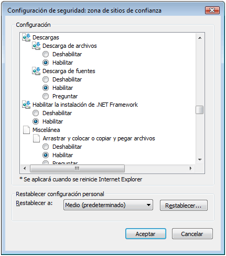
Task: Choose Preguntar under Descarga de fuentes
Action: (46, 96)
